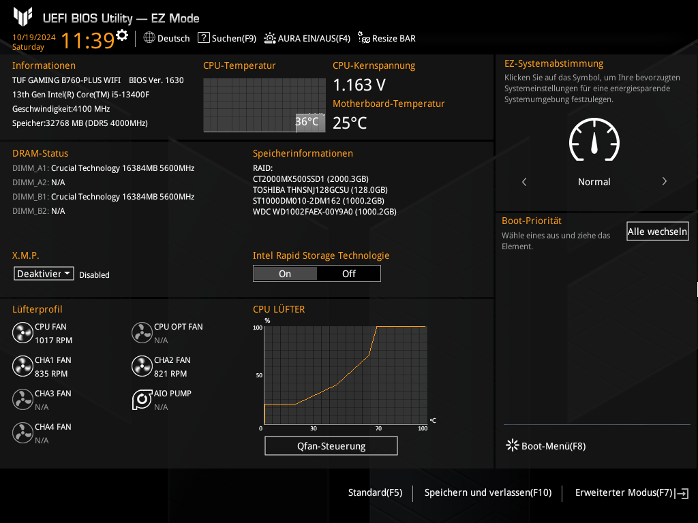Screen dimensions: 698x523
Task: Open the X.M.P. Deaktiviert dropdown
Action: [44, 274]
